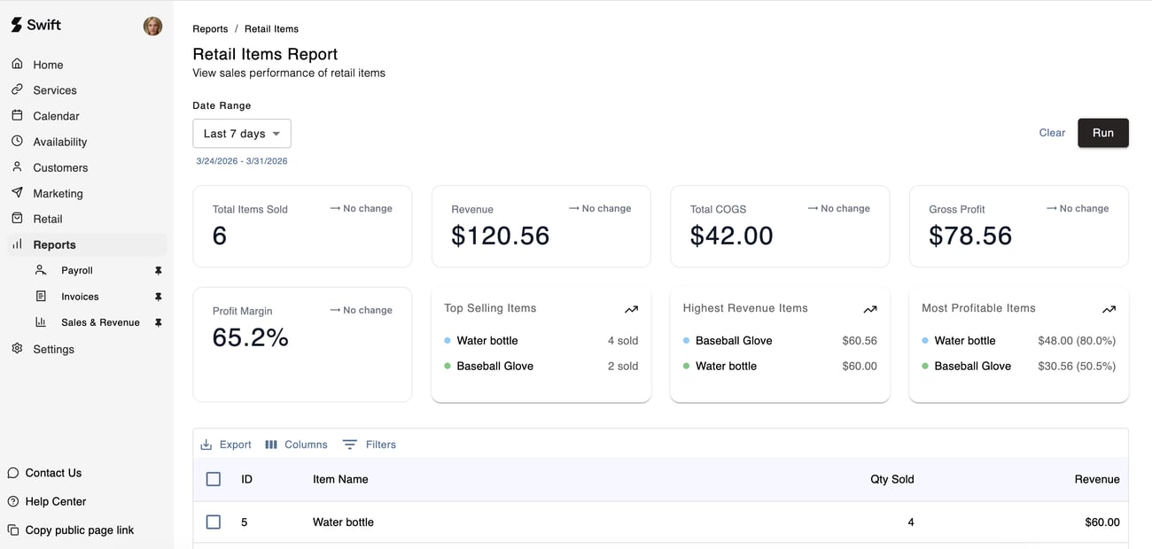Check the Water bottle row checkbox
This screenshot has height=549, width=1152.
(214, 522)
